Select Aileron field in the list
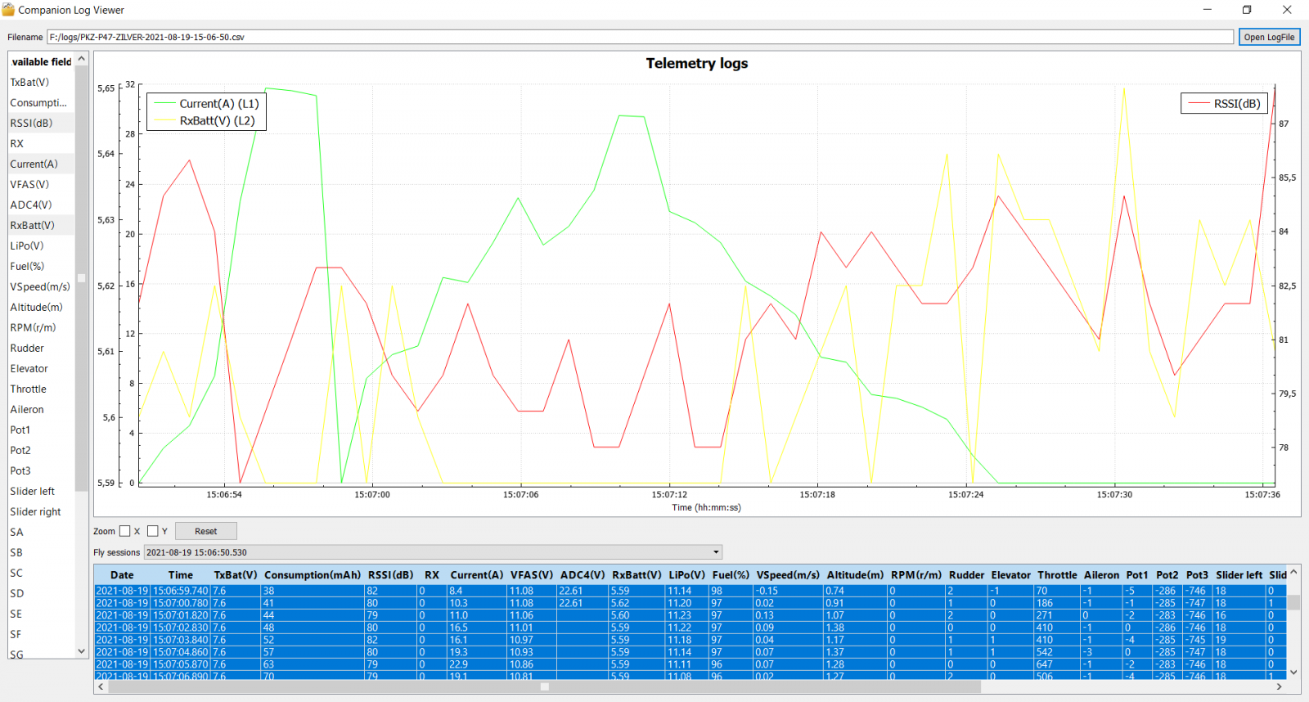 pos(41,409)
